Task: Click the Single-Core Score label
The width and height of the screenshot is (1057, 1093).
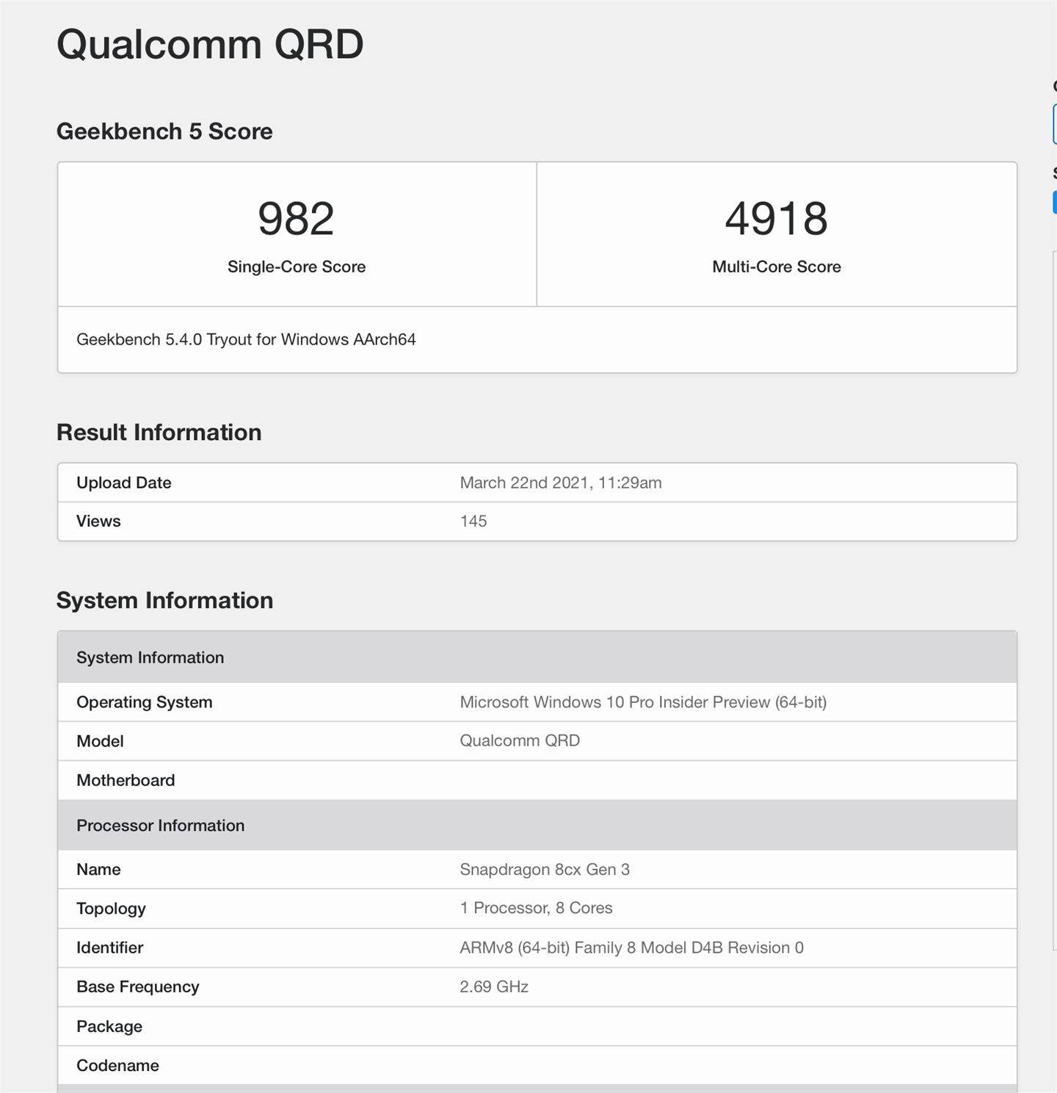Action: pyautogui.click(x=296, y=267)
